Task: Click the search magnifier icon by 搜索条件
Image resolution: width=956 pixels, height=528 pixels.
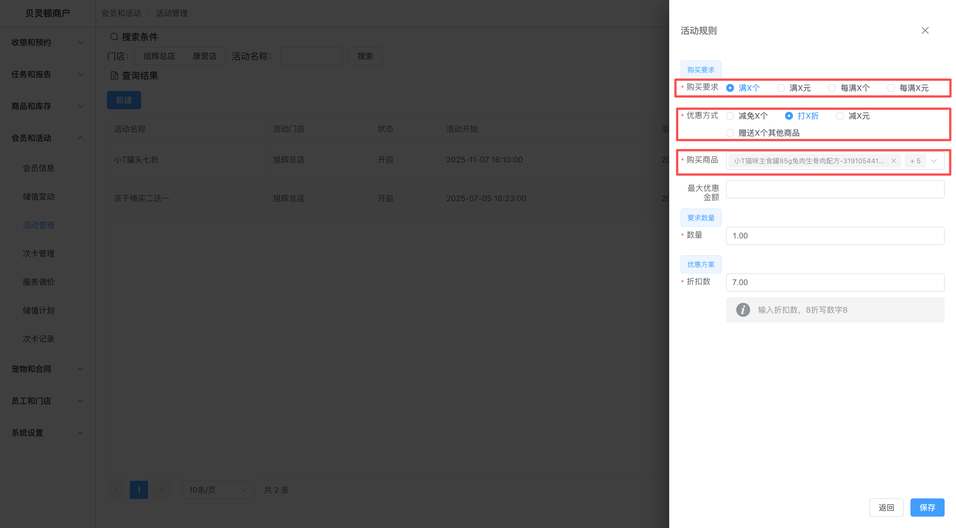Action: pos(114,37)
